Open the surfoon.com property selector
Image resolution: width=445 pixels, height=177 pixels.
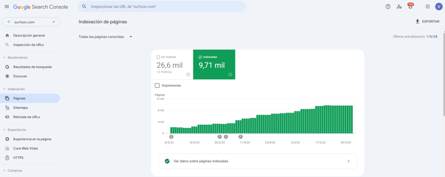pyautogui.click(x=31, y=22)
